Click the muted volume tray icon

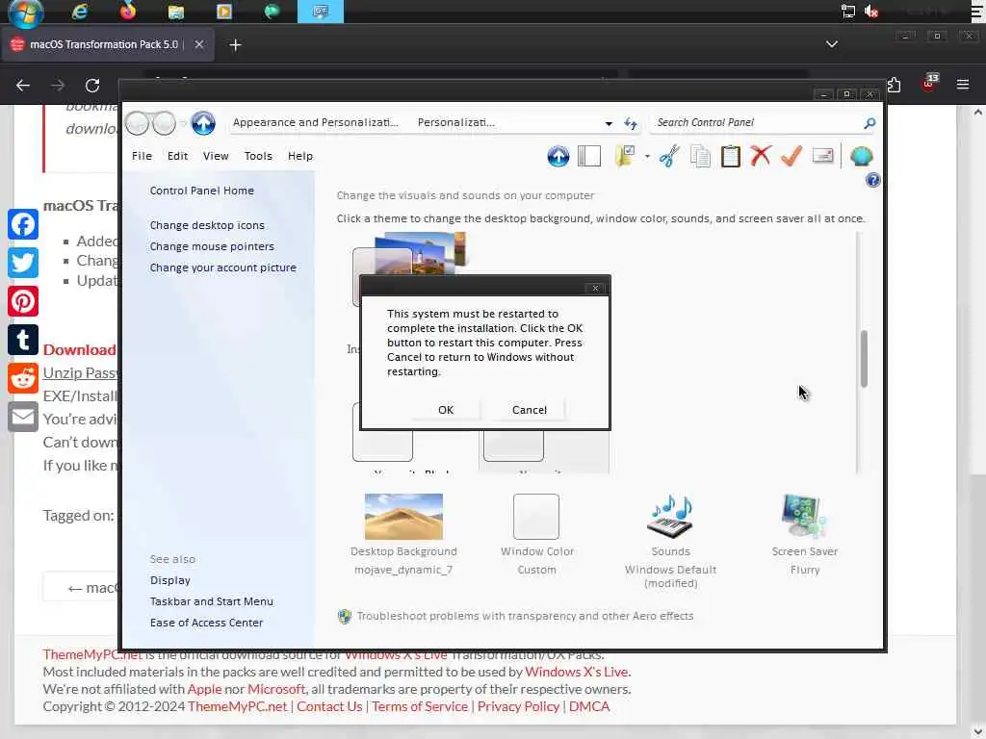point(871,12)
